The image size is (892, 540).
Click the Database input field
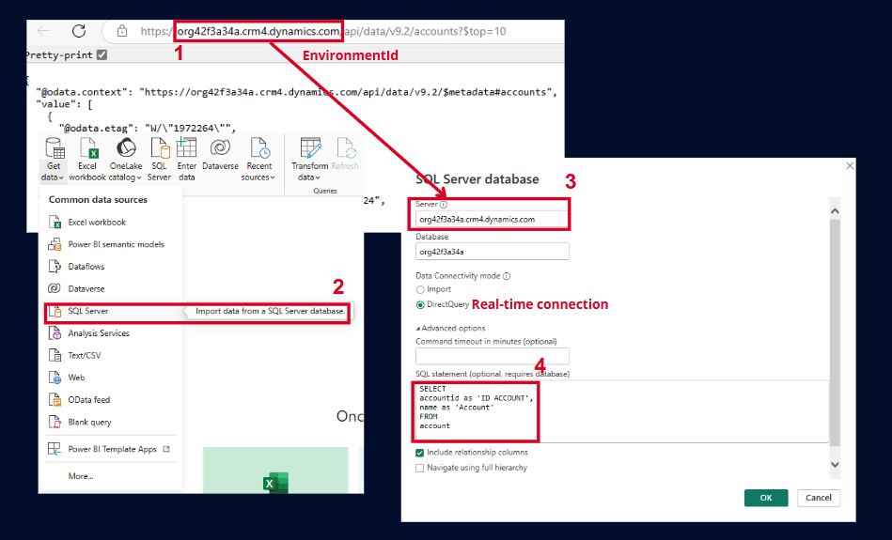pos(493,252)
